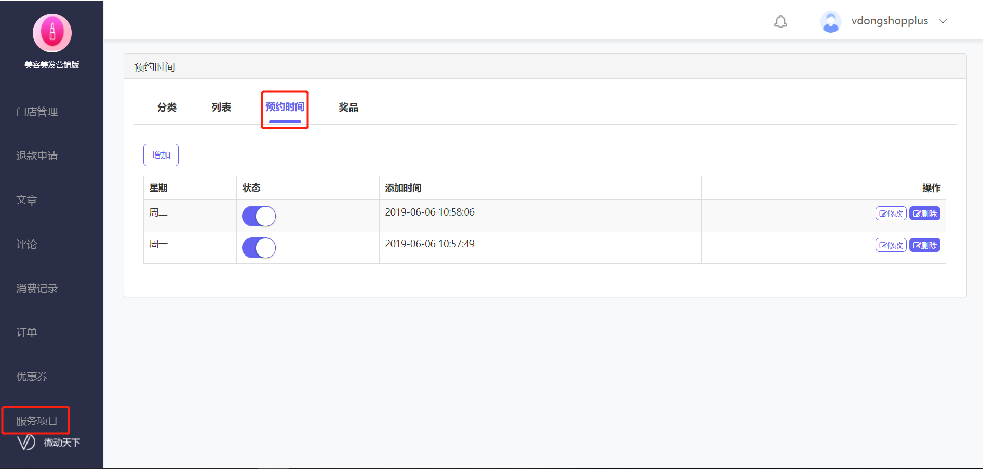983x469 pixels.
Task: Click the 增加 button
Action: pyautogui.click(x=161, y=155)
